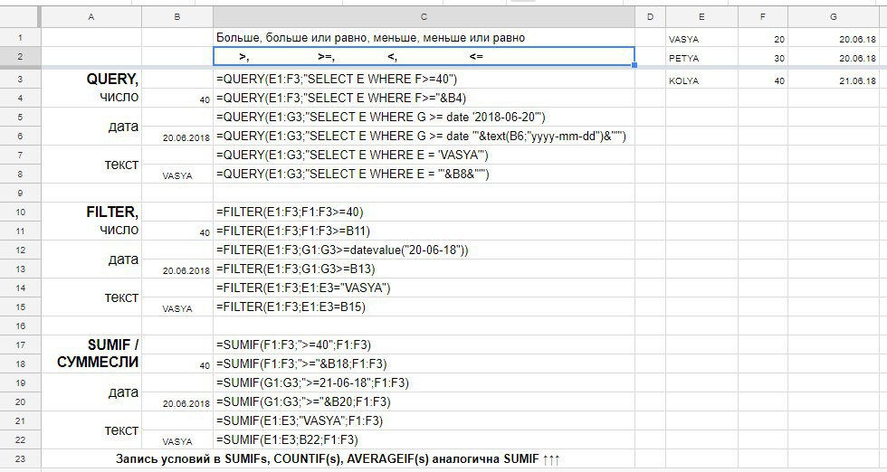Click date cell 20.06.18 in PETYA row
This screenshot has height=472, width=887.
[834, 57]
